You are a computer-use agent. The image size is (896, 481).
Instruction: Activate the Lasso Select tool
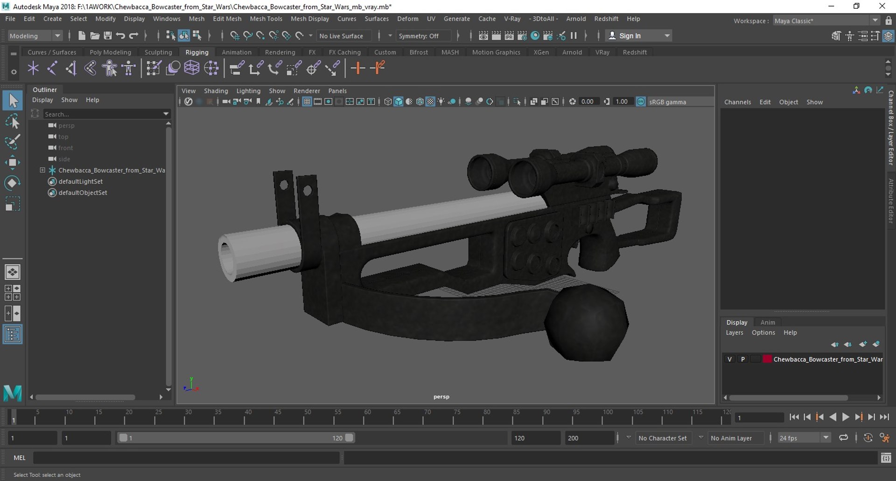[x=13, y=122]
